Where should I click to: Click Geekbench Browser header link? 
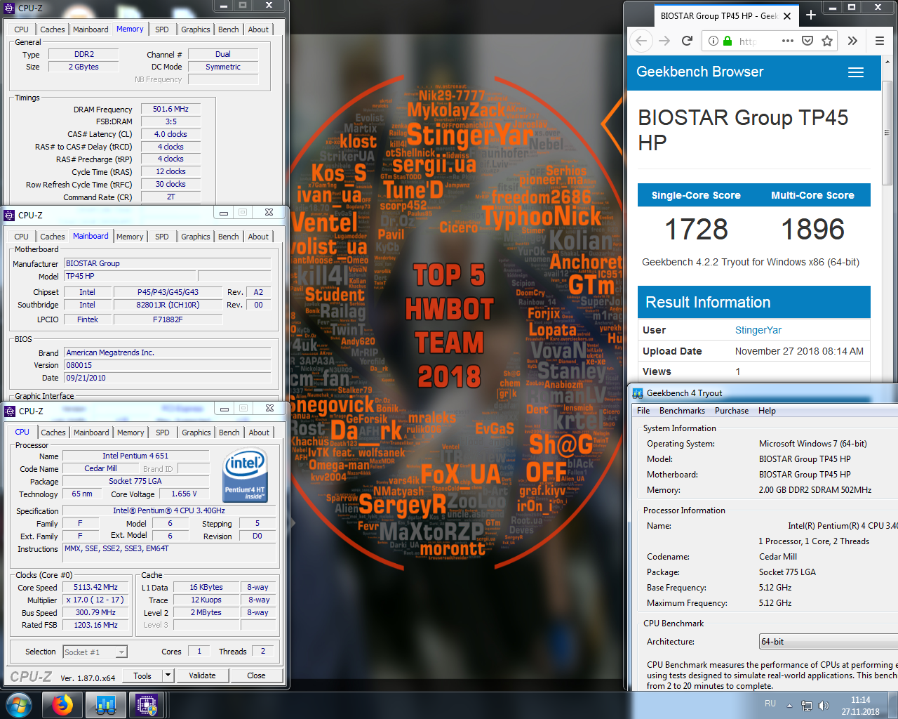699,72
